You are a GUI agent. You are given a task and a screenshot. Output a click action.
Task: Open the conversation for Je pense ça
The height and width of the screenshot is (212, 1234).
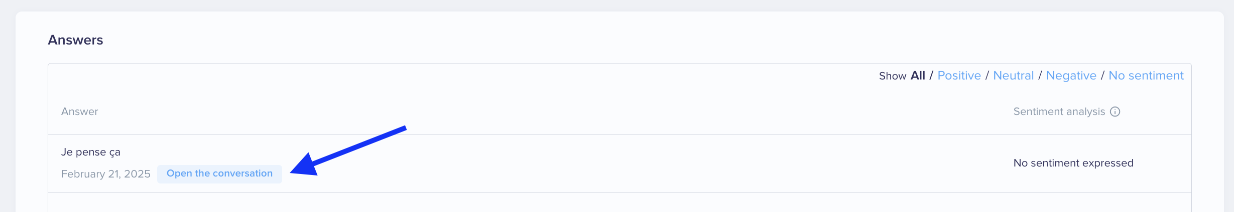tap(219, 173)
